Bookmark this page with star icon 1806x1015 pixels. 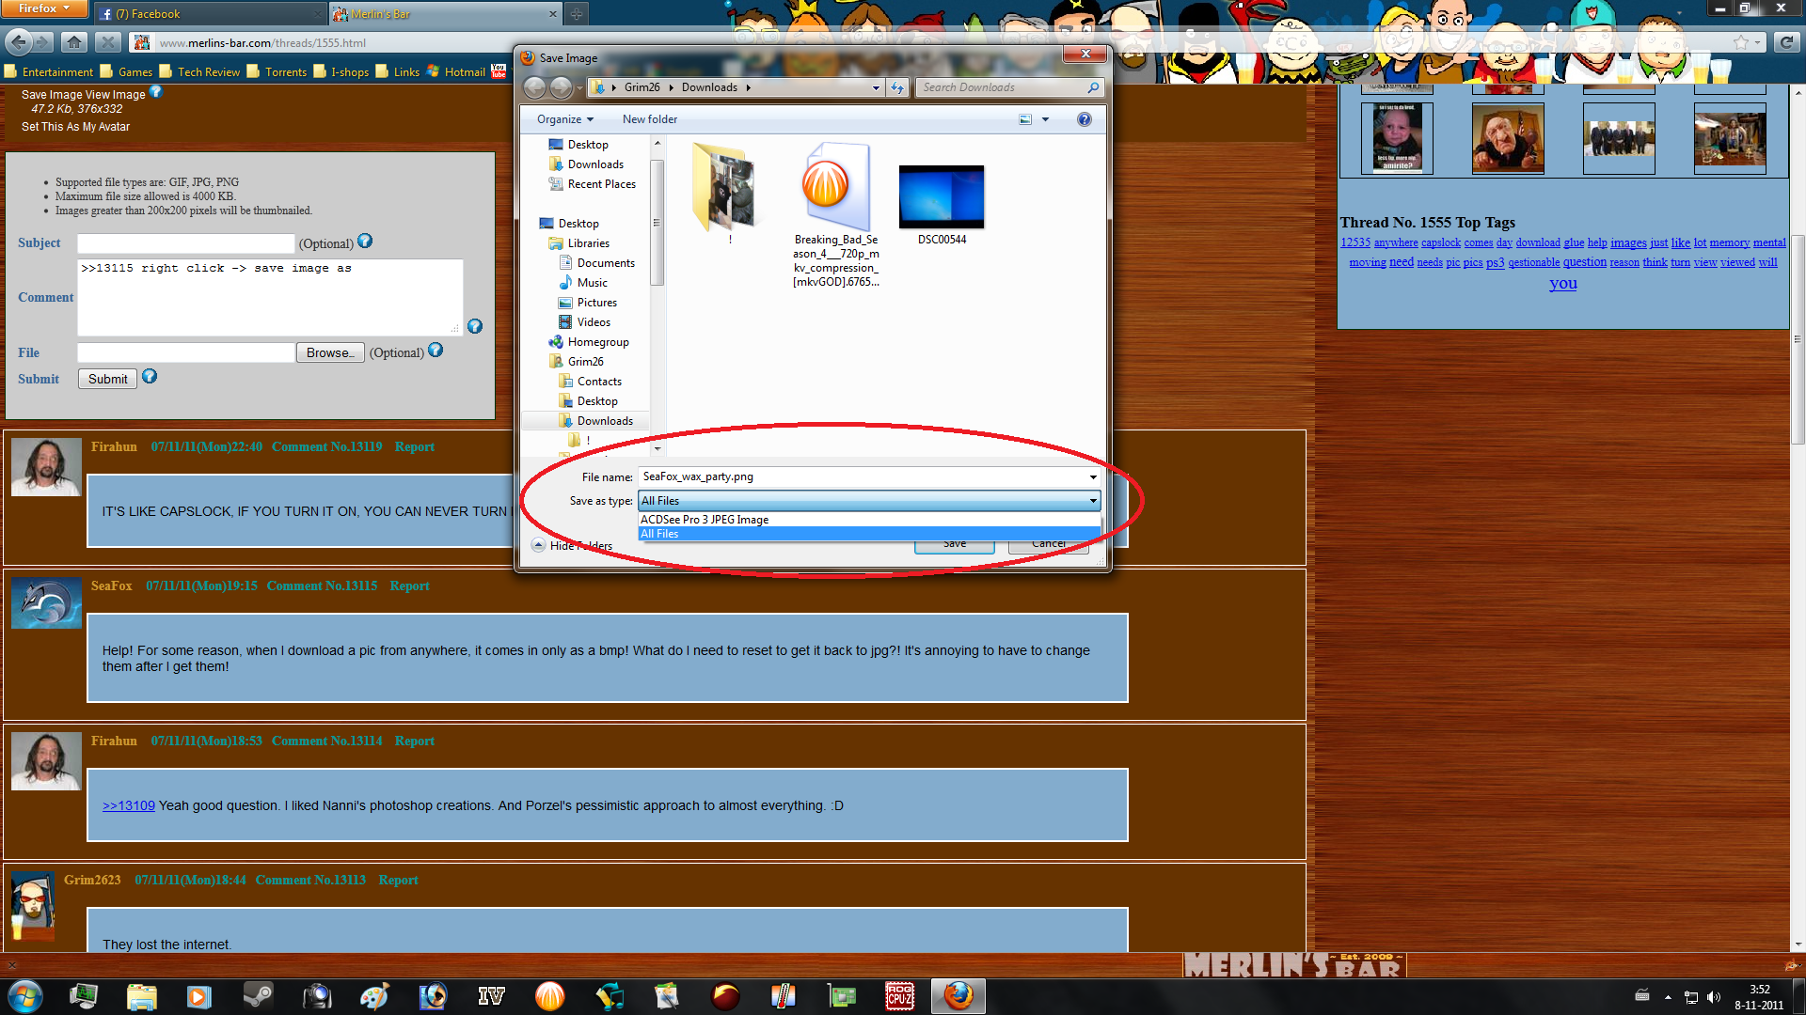coord(1741,42)
